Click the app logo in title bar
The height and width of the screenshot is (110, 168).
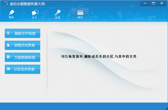pos(6,4)
